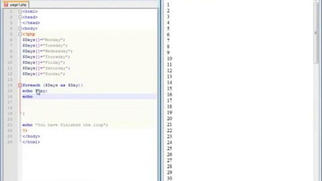Click the $Days[]="Friday"; code line
322x181 pixels.
(44, 62)
